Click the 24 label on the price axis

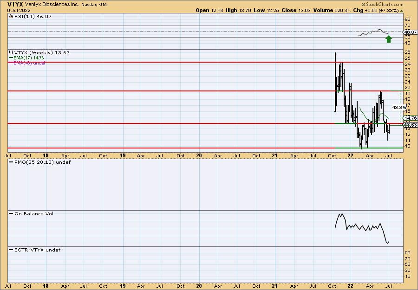(x=408, y=64)
